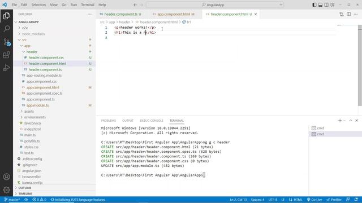Click Ln 2, Col 13 position indicator
362x203 pixels.
click(238, 200)
